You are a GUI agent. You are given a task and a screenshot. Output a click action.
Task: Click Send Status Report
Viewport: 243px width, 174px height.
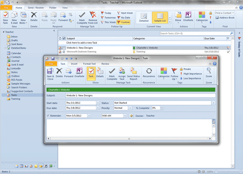click(133, 74)
